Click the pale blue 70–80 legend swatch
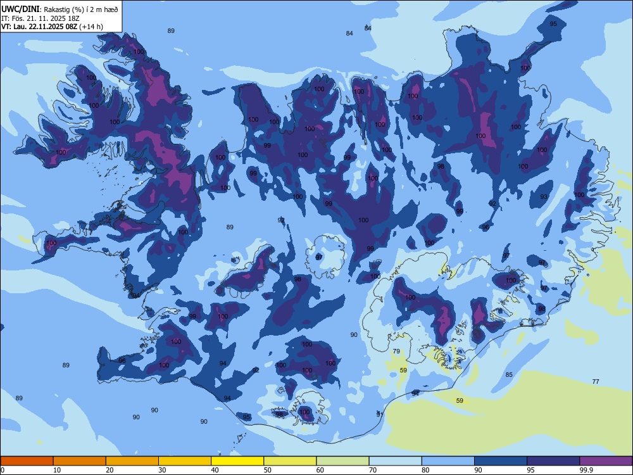 point(395,461)
